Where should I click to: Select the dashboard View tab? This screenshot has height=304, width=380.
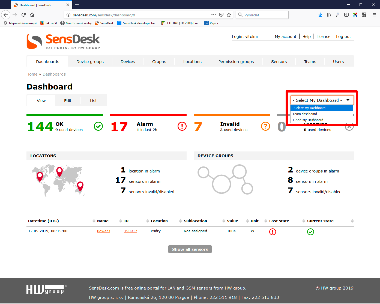[41, 100]
